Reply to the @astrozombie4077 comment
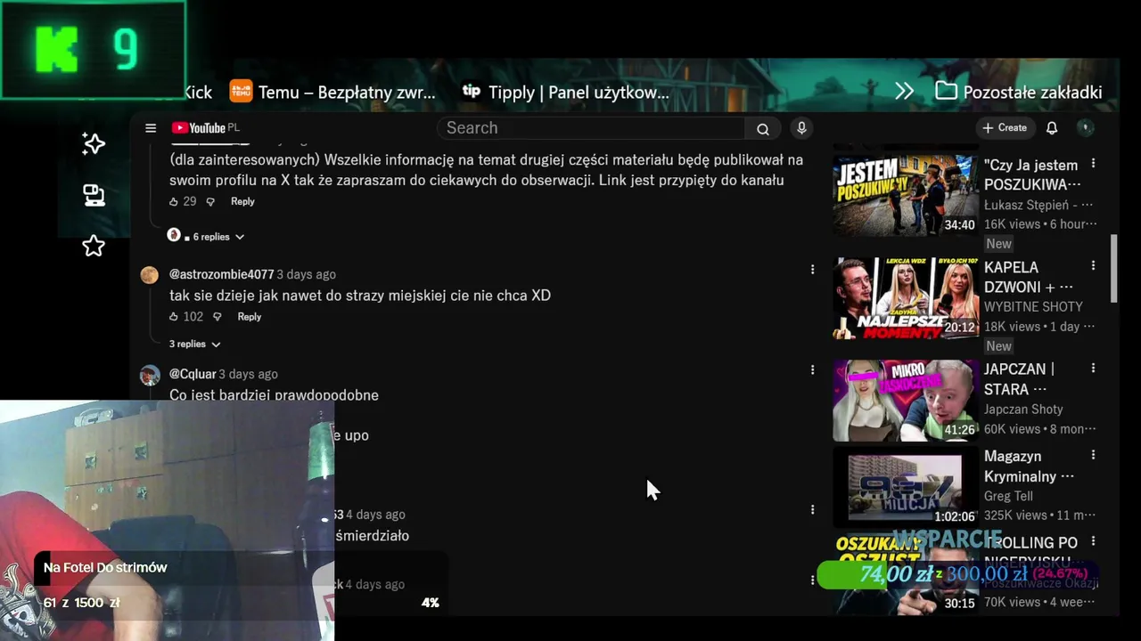 point(250,317)
